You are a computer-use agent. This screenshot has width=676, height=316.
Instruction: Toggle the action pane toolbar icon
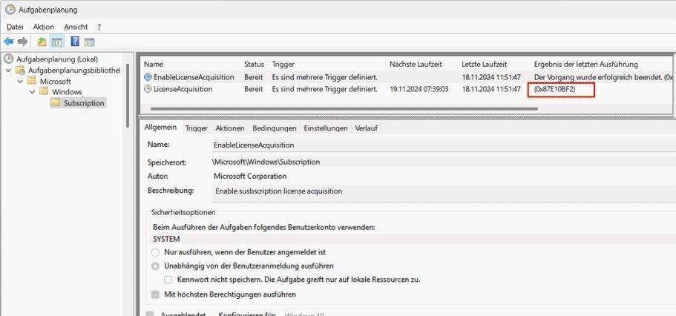tap(89, 42)
